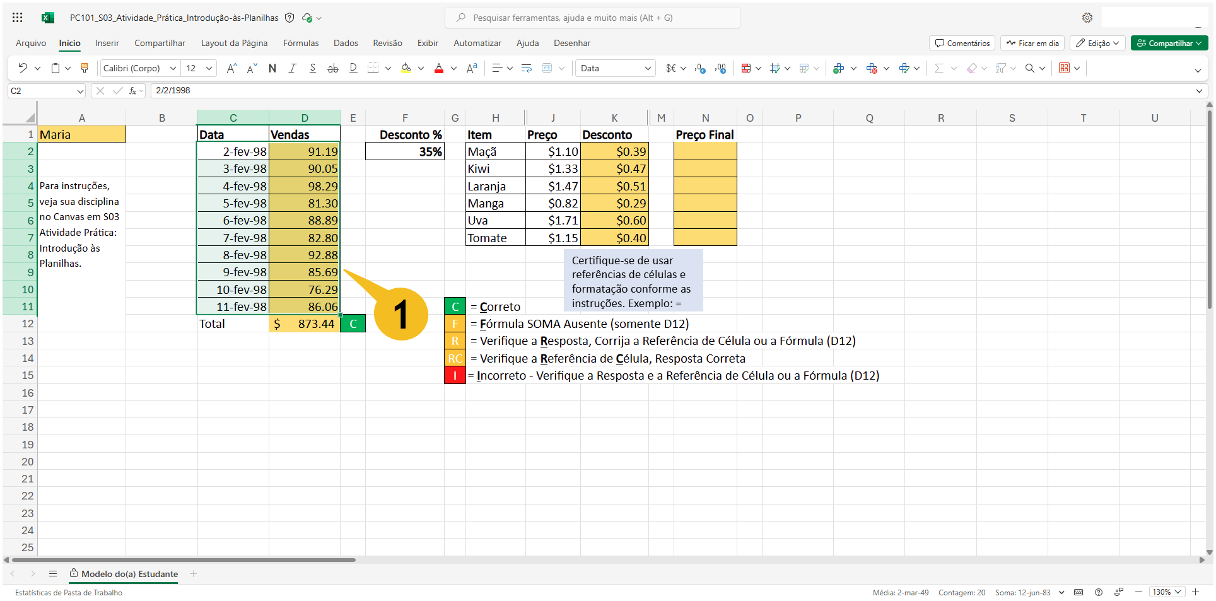Image resolution: width=1216 pixels, height=601 pixels.
Task: Toggle Underline (S) formatting
Action: tap(312, 68)
